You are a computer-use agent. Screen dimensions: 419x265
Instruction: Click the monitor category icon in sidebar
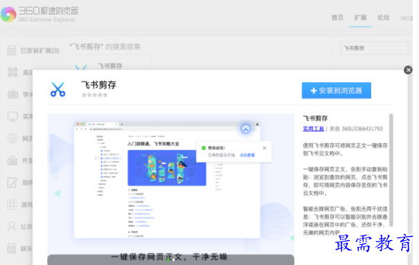pyautogui.click(x=12, y=116)
